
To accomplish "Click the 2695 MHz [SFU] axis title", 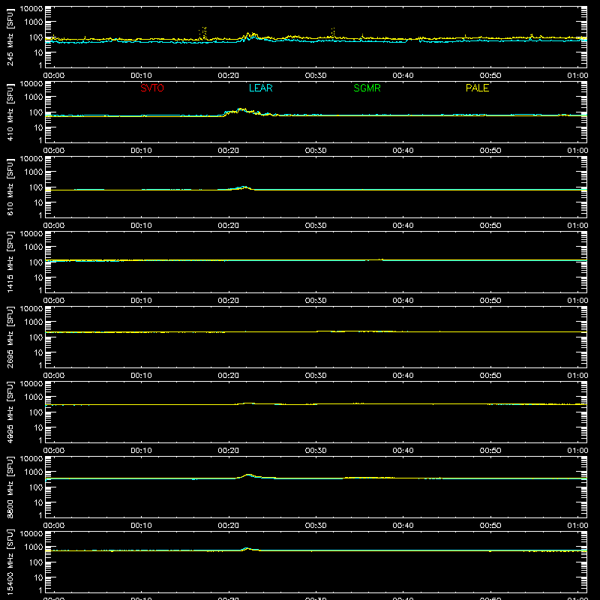I will (x=10, y=337).
